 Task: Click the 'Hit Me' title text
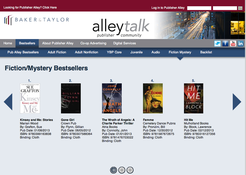click(x=188, y=120)
